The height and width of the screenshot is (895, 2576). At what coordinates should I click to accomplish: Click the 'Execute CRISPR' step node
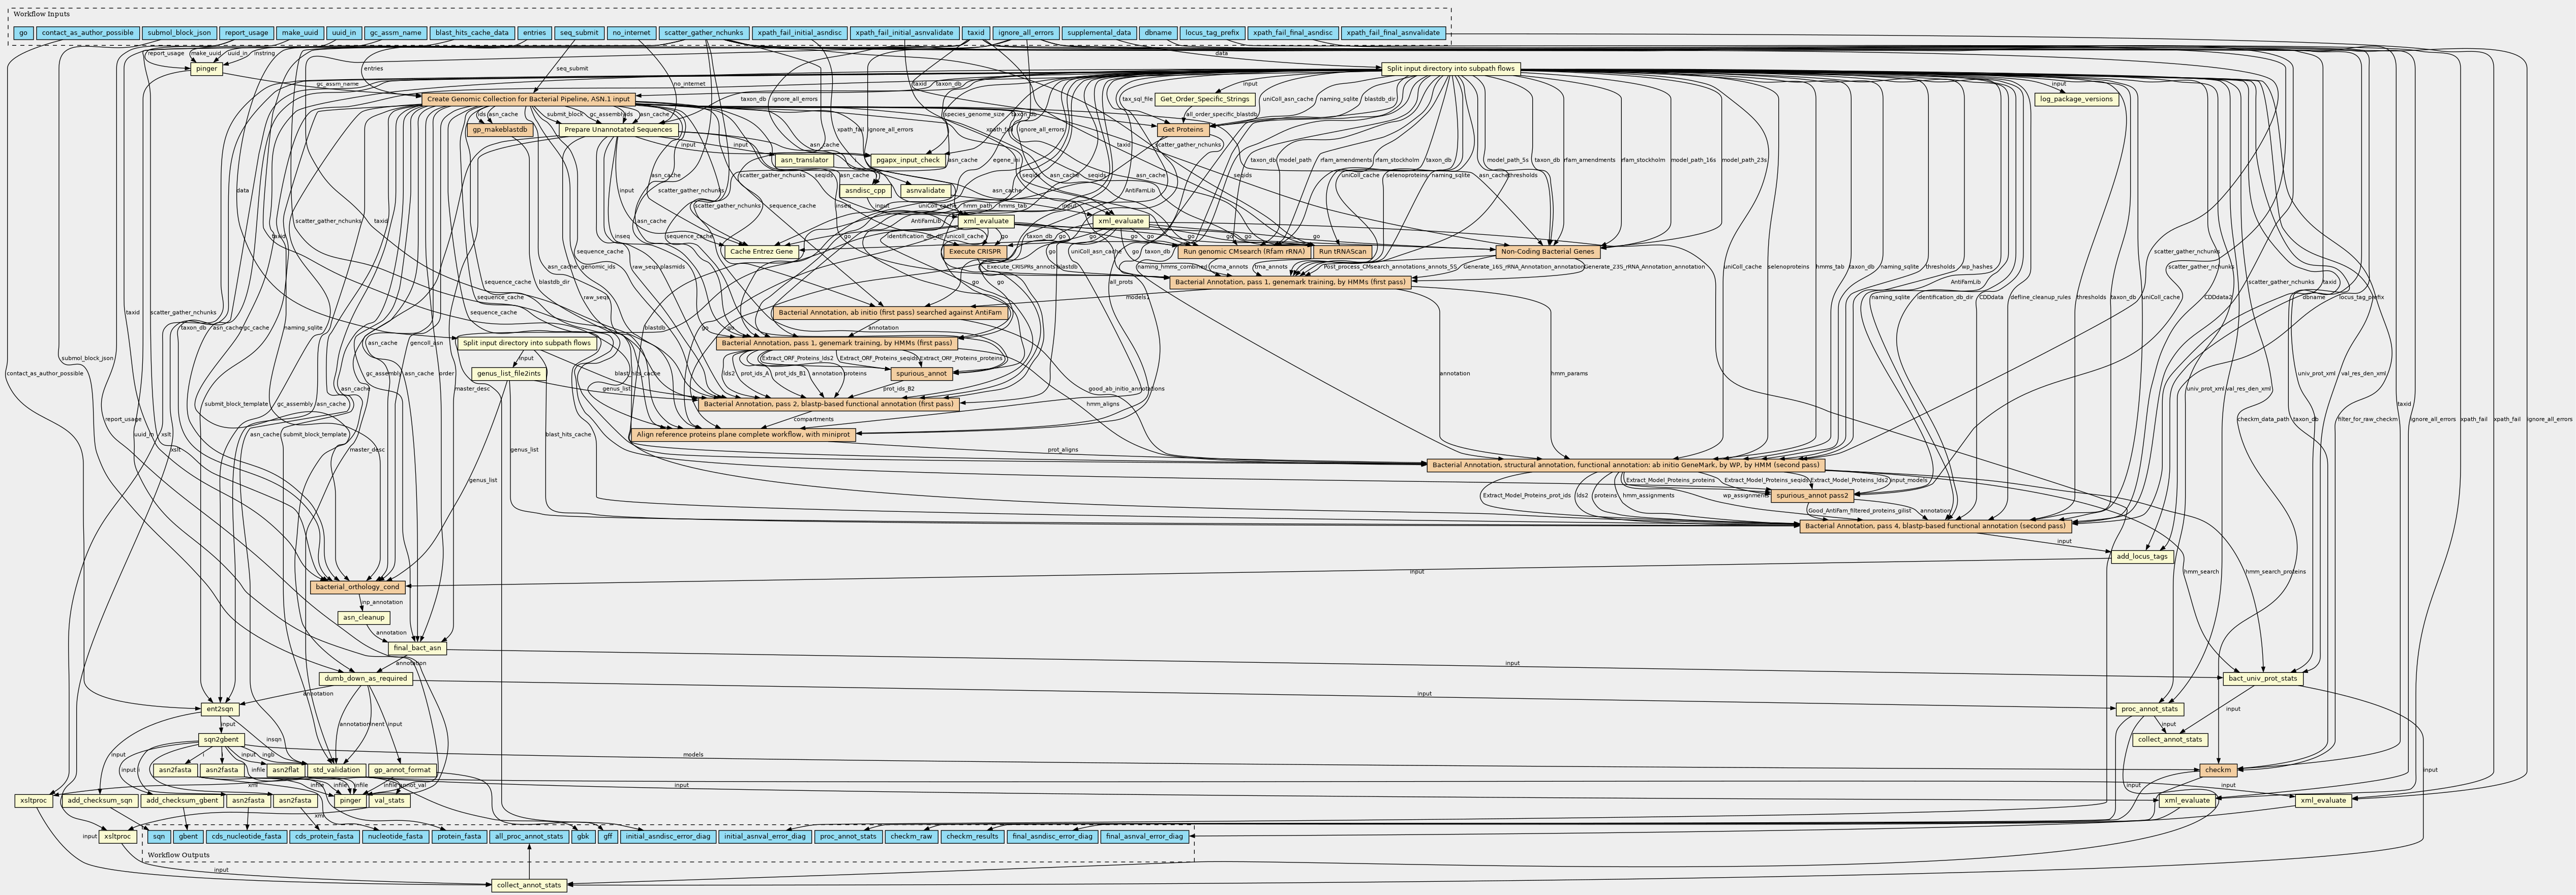tap(974, 252)
